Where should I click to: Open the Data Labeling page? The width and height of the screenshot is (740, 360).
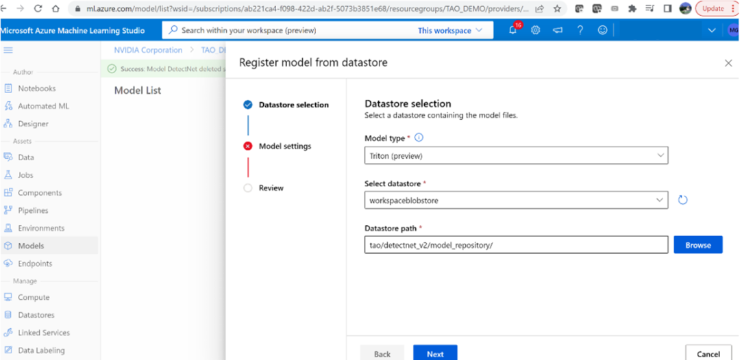41,350
